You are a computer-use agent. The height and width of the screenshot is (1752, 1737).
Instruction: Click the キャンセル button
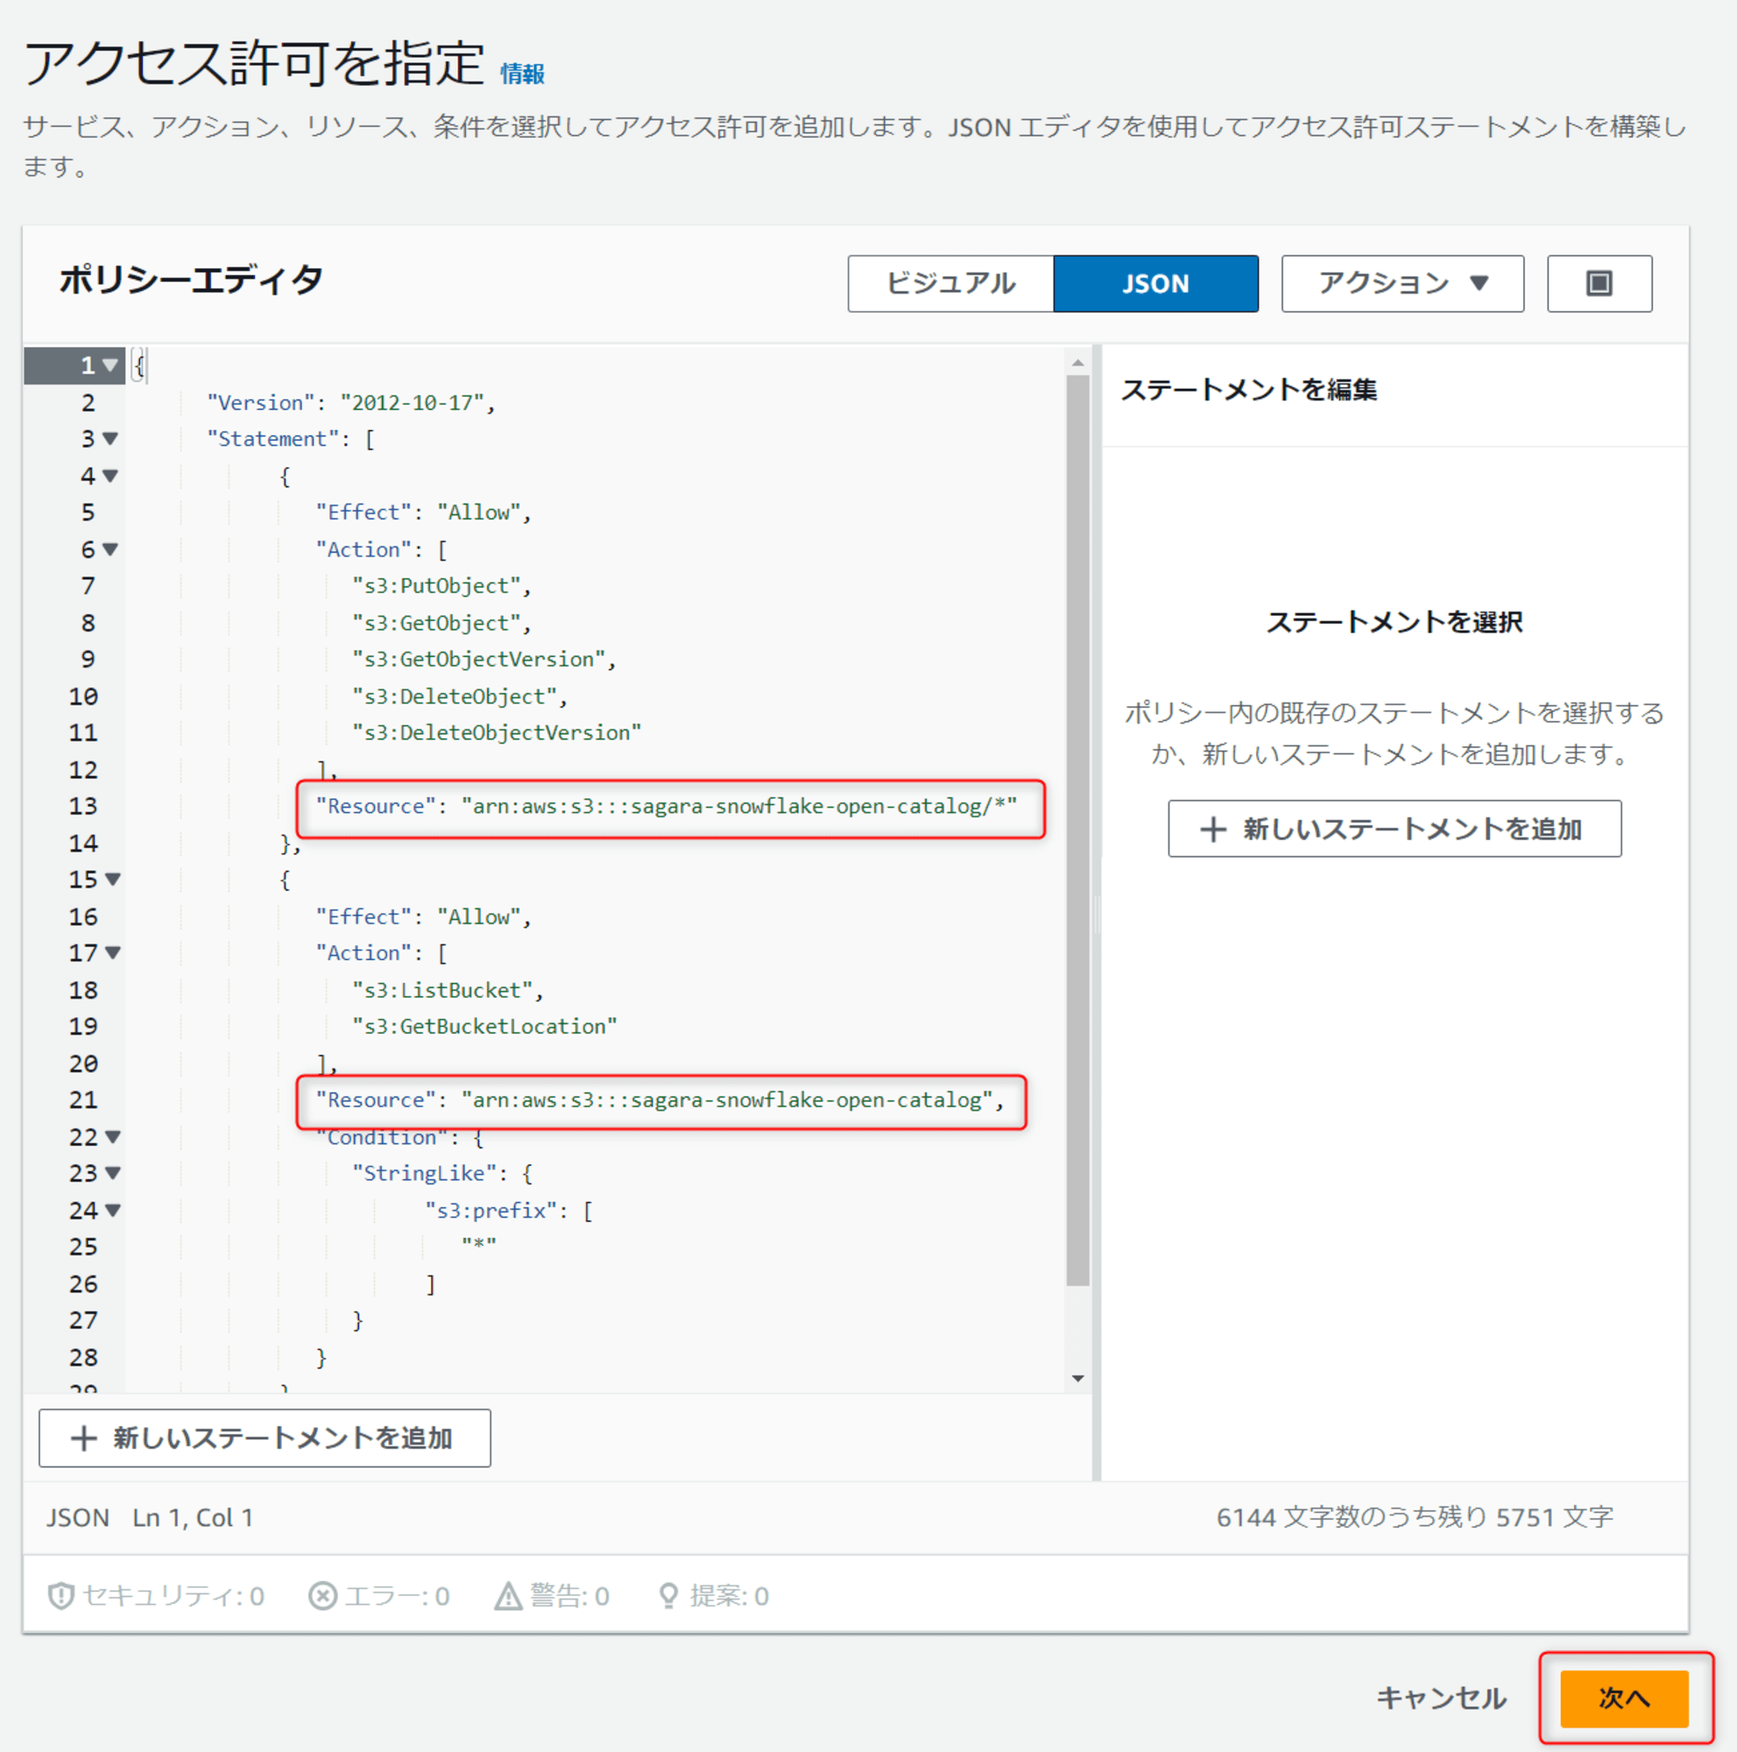click(x=1442, y=1699)
